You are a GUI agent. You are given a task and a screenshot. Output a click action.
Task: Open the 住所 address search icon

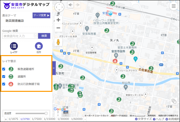pyautogui.click(x=39, y=46)
